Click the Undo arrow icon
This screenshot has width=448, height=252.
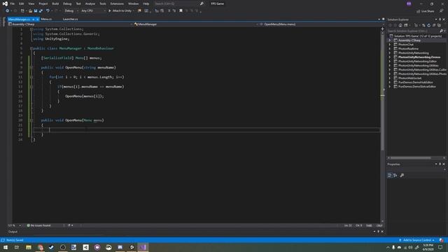tap(48, 11)
